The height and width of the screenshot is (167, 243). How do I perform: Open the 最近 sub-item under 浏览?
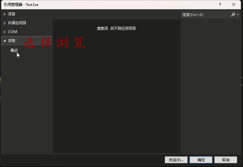click(x=14, y=50)
